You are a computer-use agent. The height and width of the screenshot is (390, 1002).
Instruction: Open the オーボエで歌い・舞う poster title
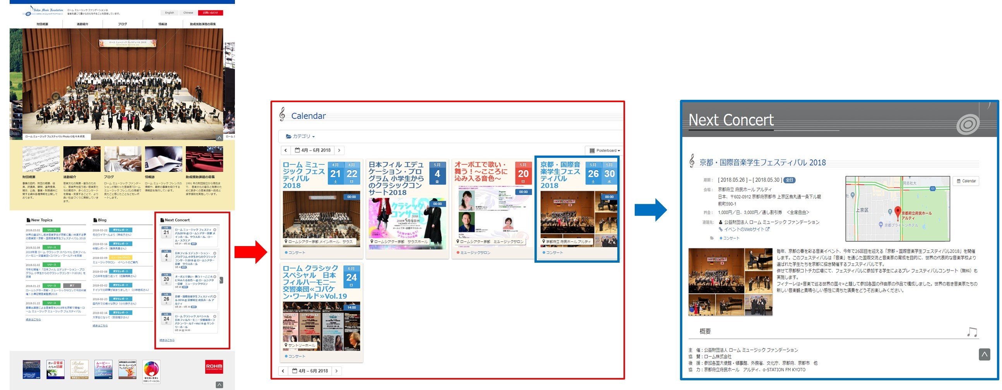point(481,171)
